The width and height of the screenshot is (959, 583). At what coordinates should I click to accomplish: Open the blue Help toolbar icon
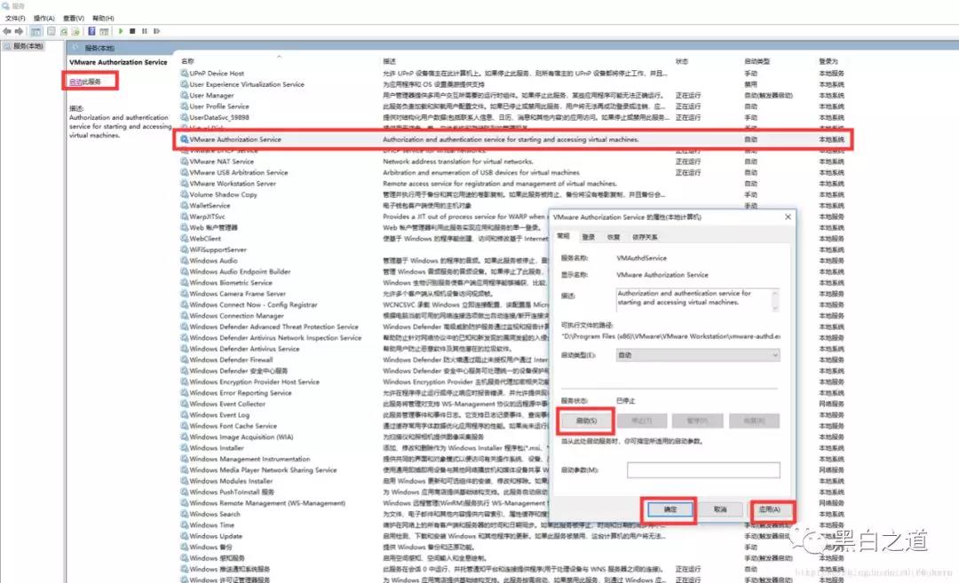pyautogui.click(x=91, y=31)
